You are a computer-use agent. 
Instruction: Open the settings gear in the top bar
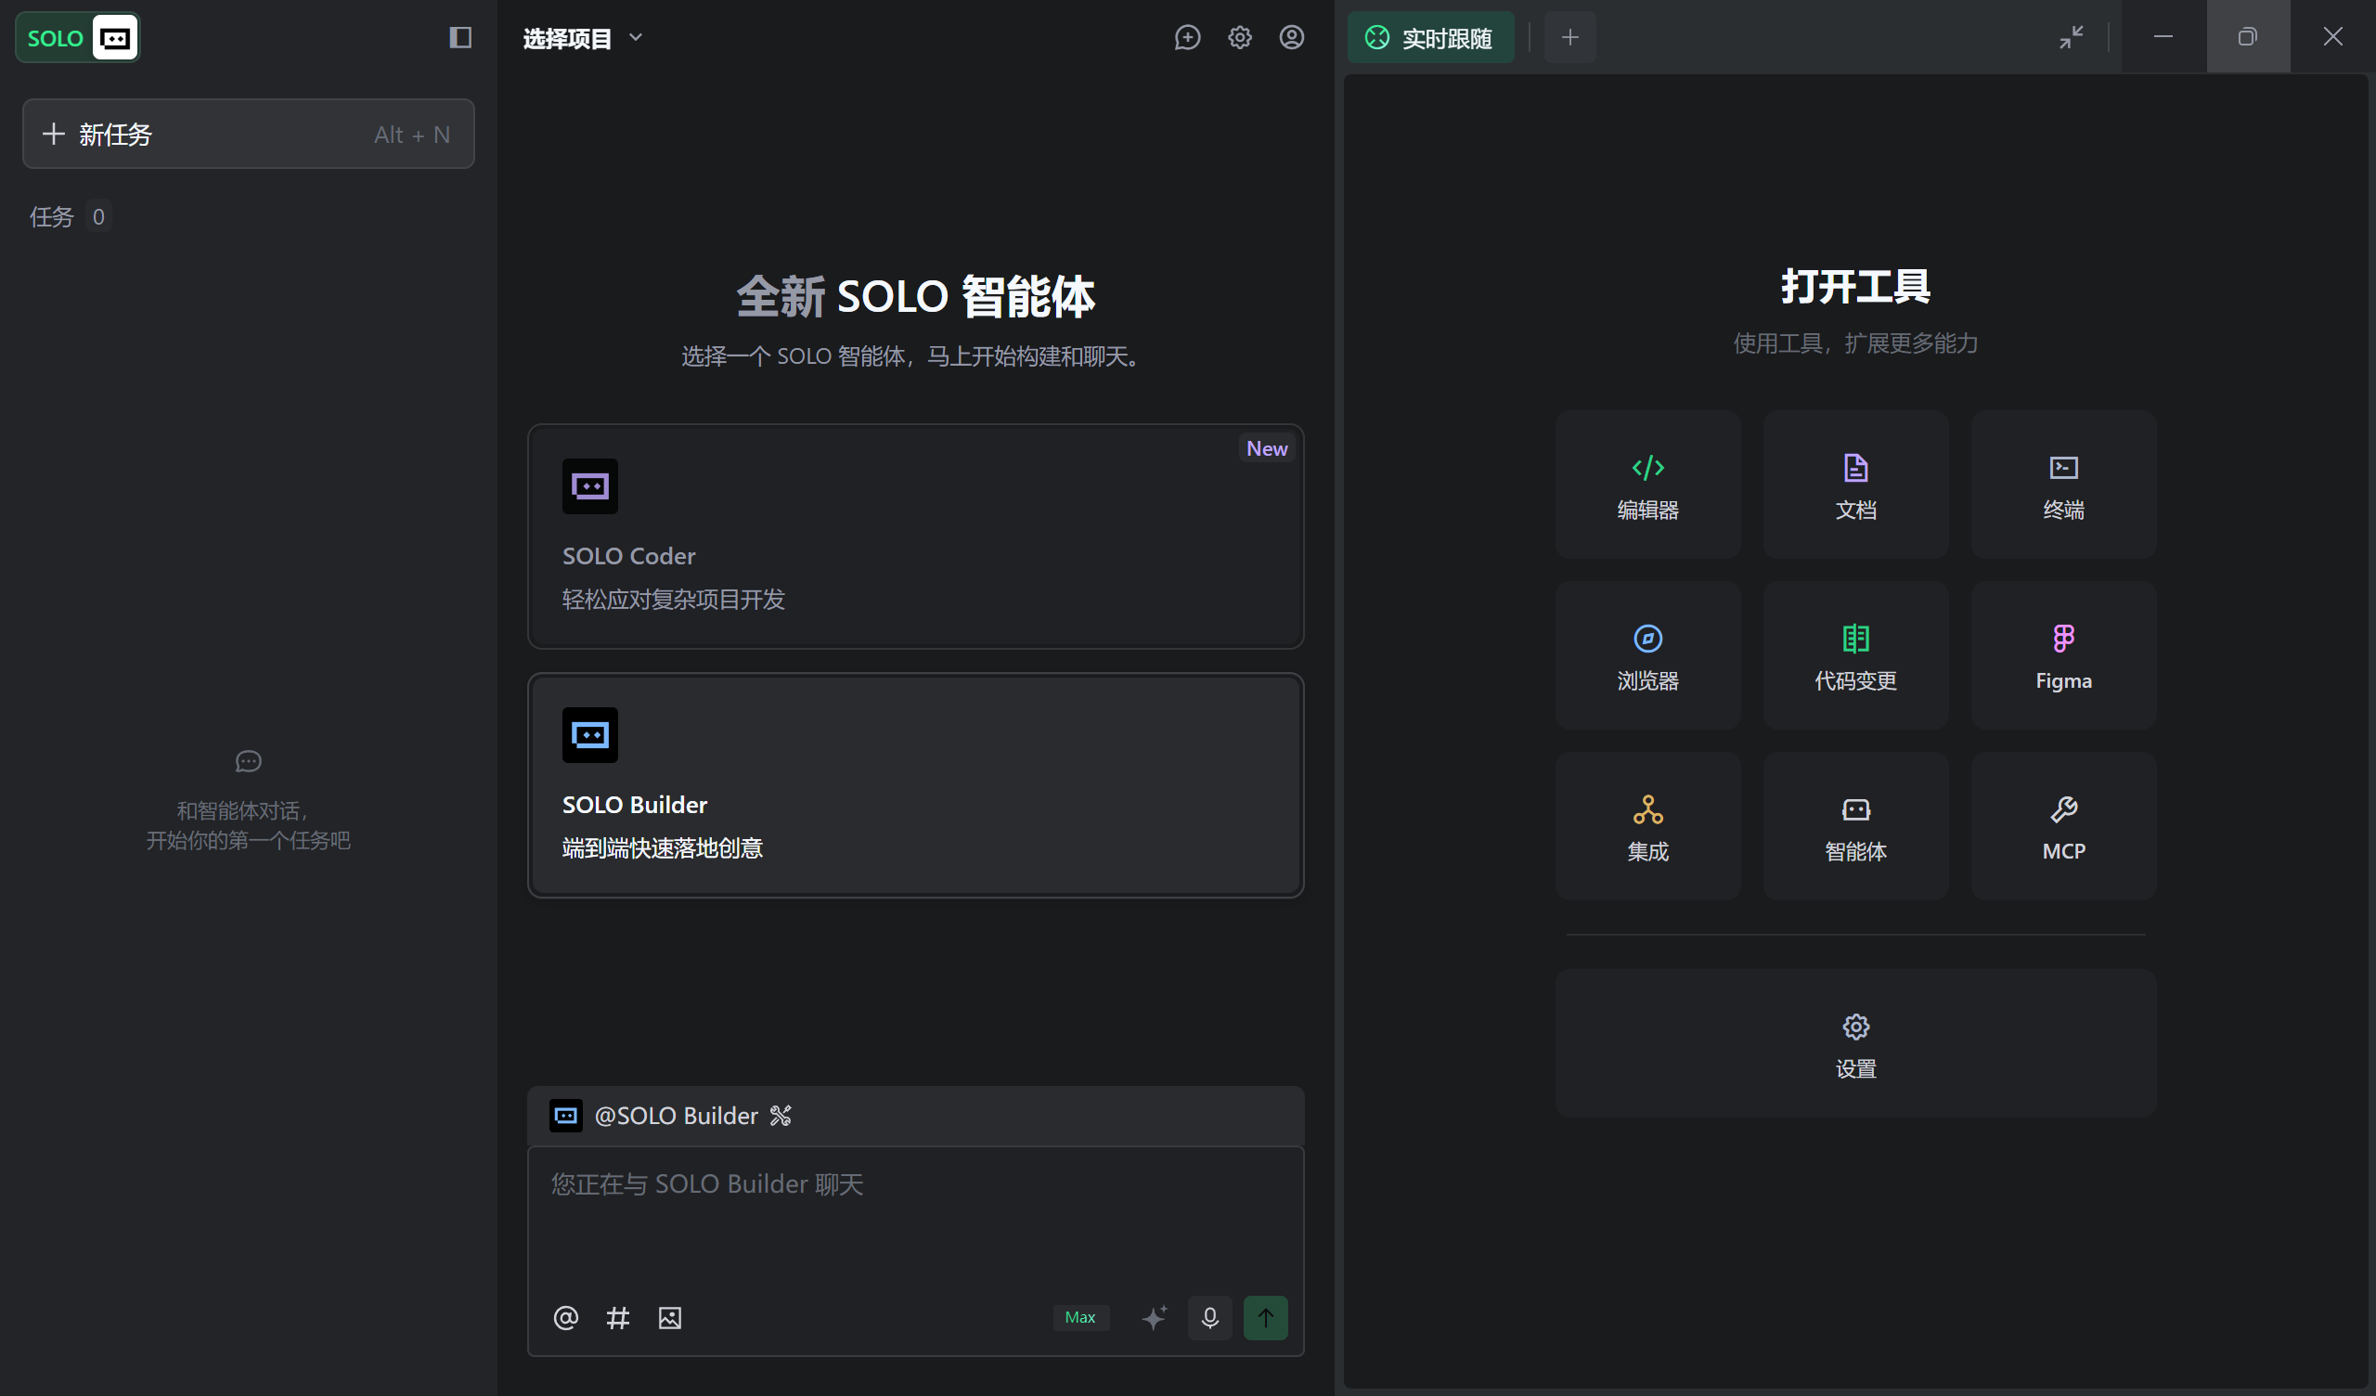pos(1240,38)
